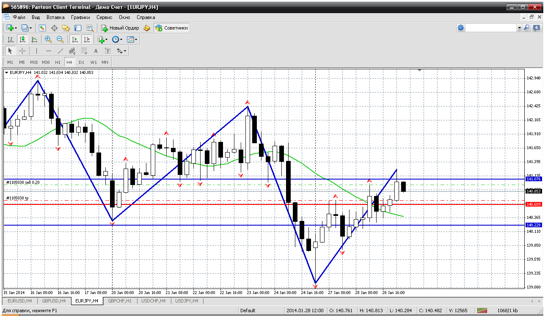Screen dimensions: 545x316
Task: Toggle chart auto scroll
Action: 75,39
